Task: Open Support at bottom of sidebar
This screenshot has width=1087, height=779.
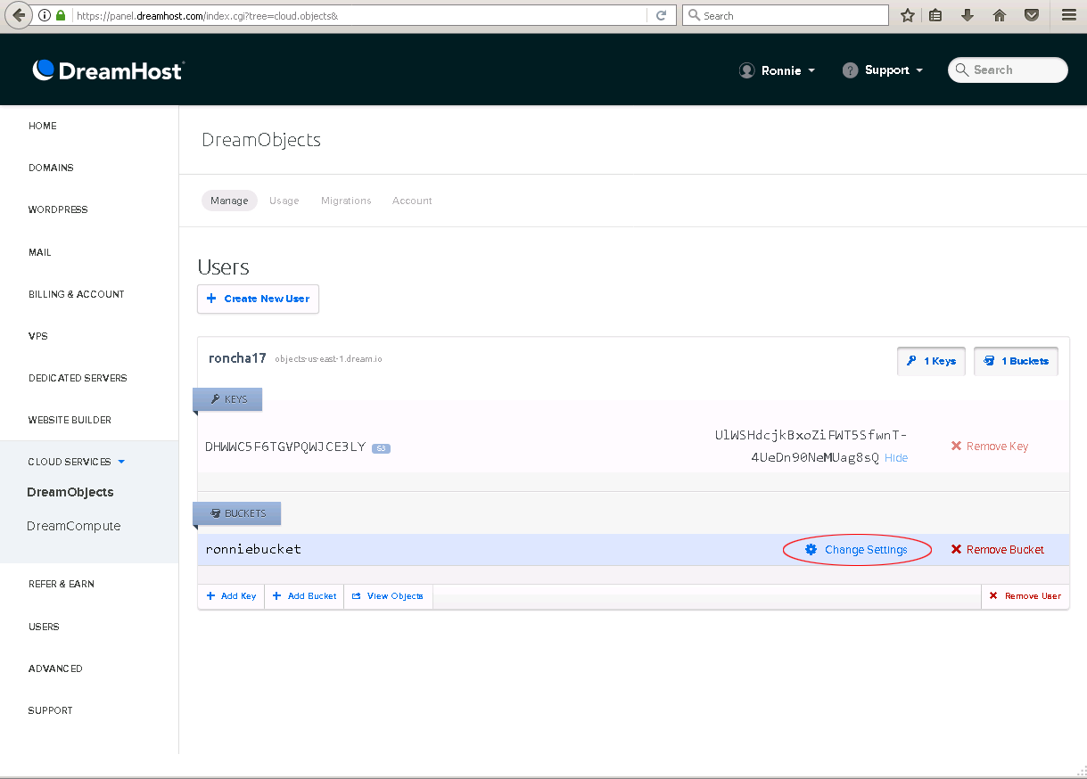Action: pyautogui.click(x=51, y=710)
